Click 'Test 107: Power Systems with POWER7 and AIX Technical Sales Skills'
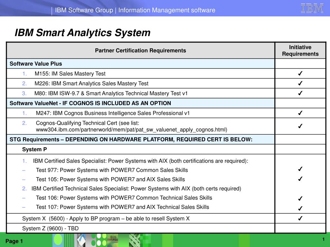The image size is (330, 247). click(122, 207)
